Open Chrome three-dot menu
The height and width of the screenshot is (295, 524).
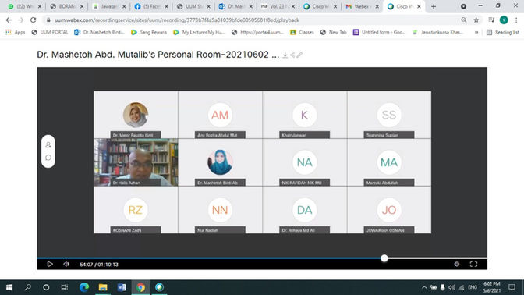[516, 20]
